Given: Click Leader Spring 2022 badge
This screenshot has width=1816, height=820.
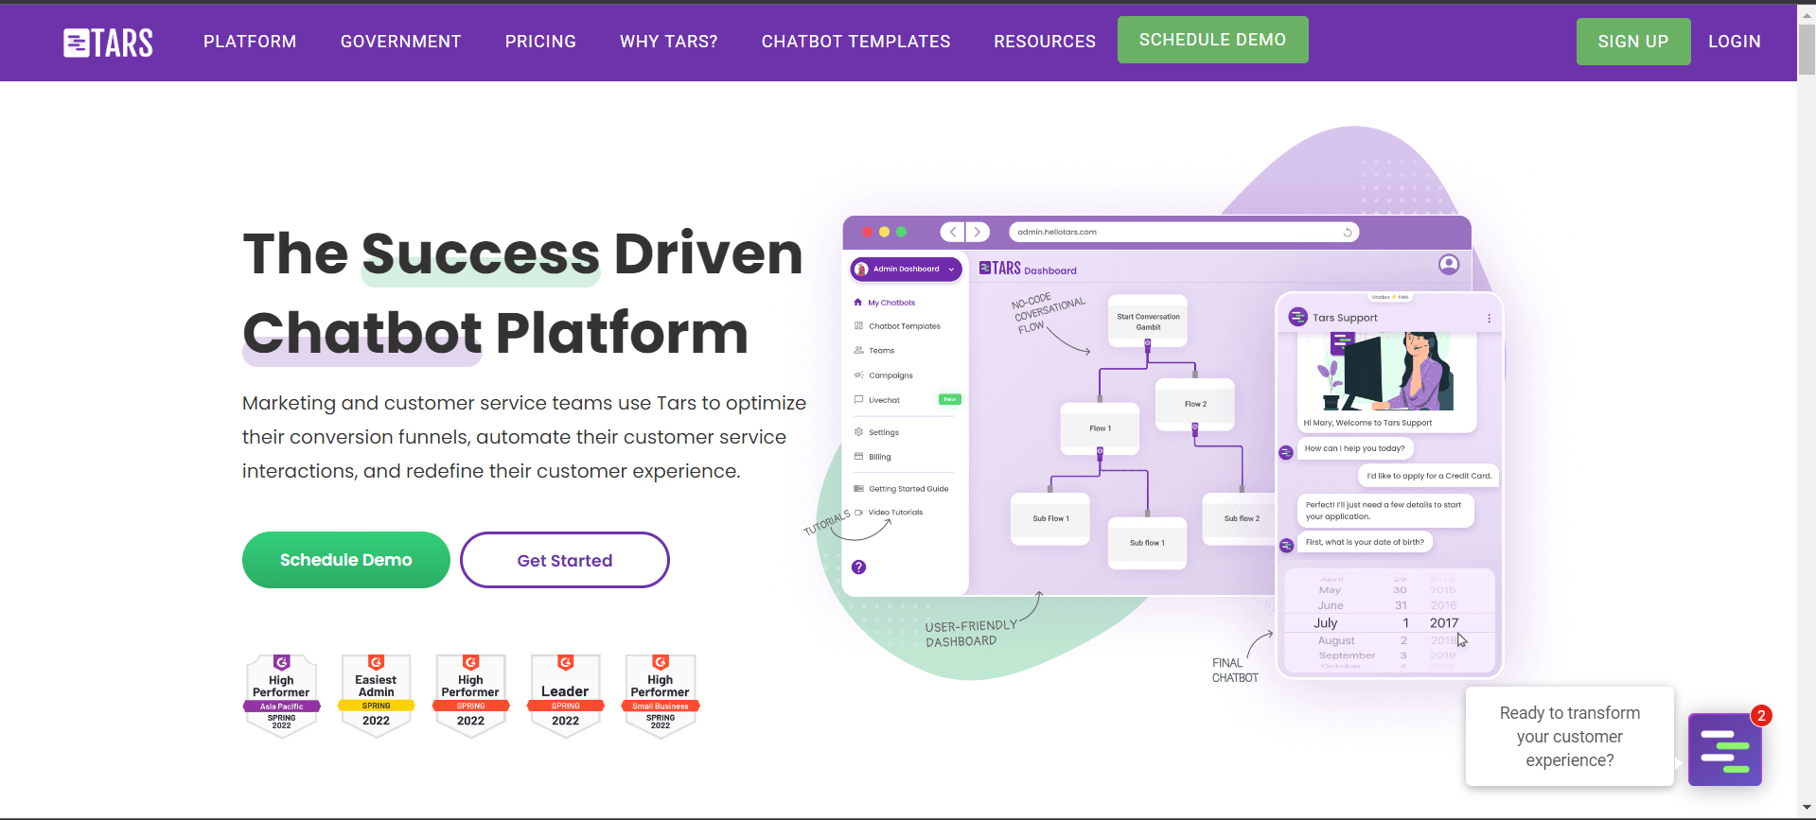Looking at the screenshot, I should click(566, 695).
